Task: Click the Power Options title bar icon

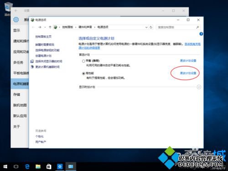Action: point(32,20)
